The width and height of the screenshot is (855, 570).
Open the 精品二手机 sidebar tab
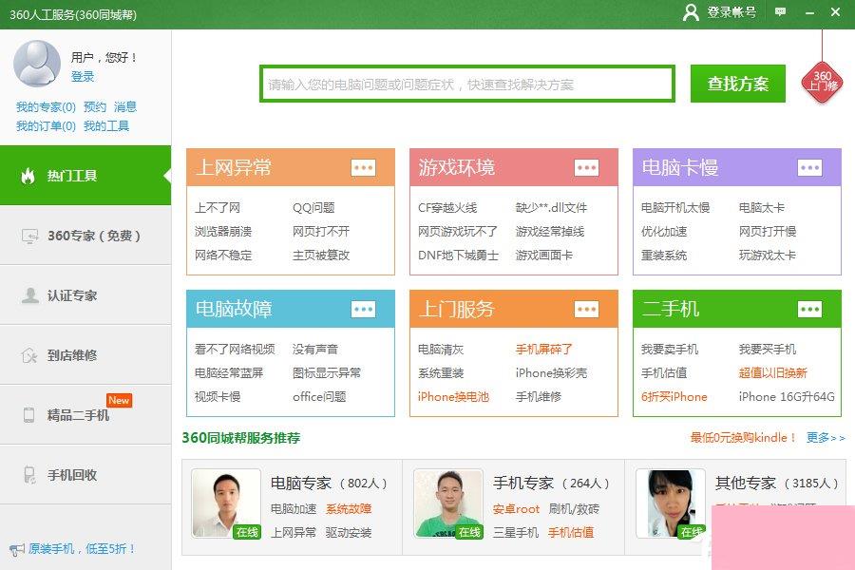point(85,415)
